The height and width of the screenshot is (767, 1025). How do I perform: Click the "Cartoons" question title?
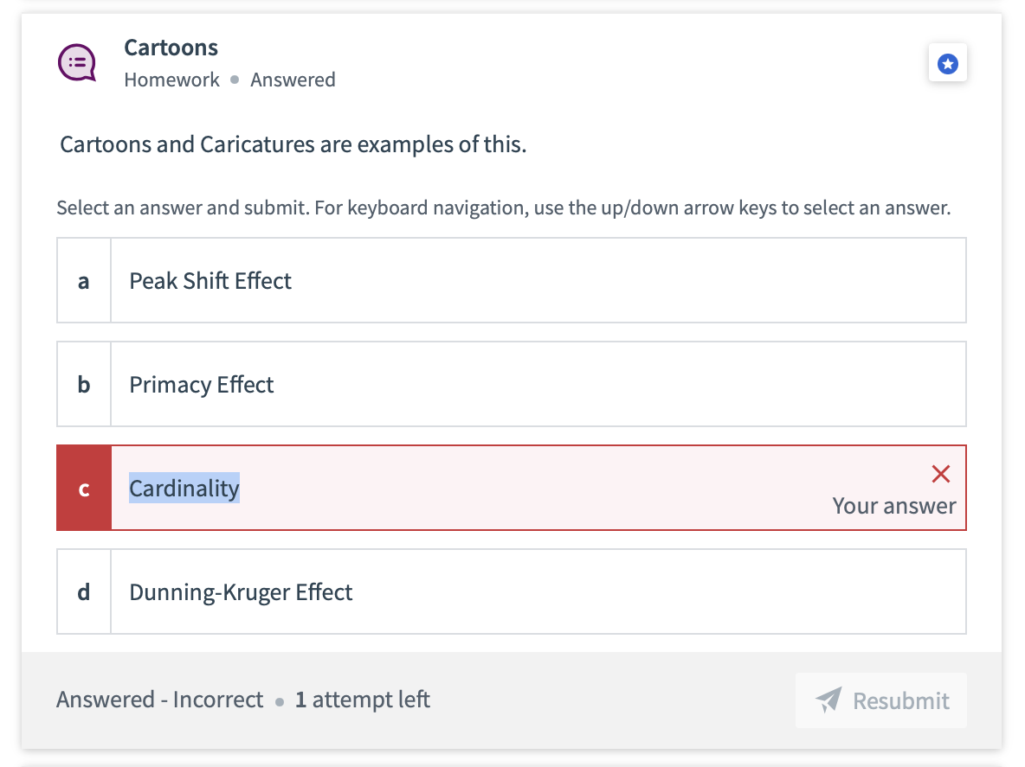point(171,48)
